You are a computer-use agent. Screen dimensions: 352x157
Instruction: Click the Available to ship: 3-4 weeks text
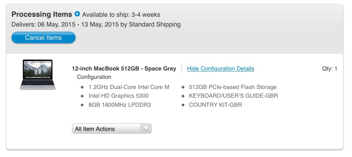click(x=121, y=15)
